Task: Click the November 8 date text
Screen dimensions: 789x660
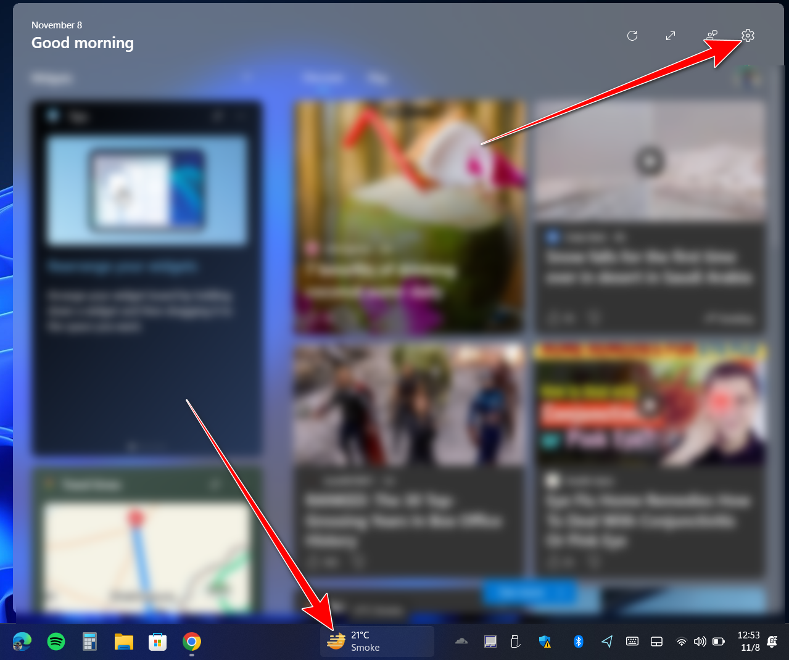Action: 57,25
